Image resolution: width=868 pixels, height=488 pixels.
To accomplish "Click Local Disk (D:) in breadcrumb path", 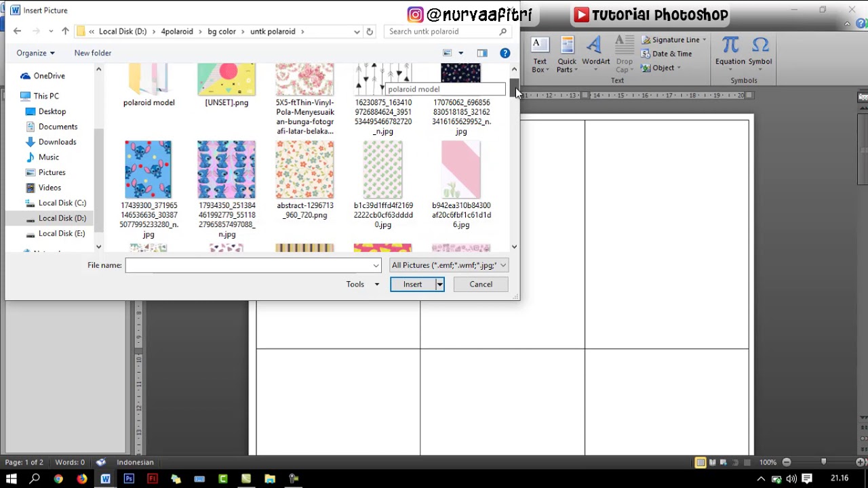I will coord(122,31).
